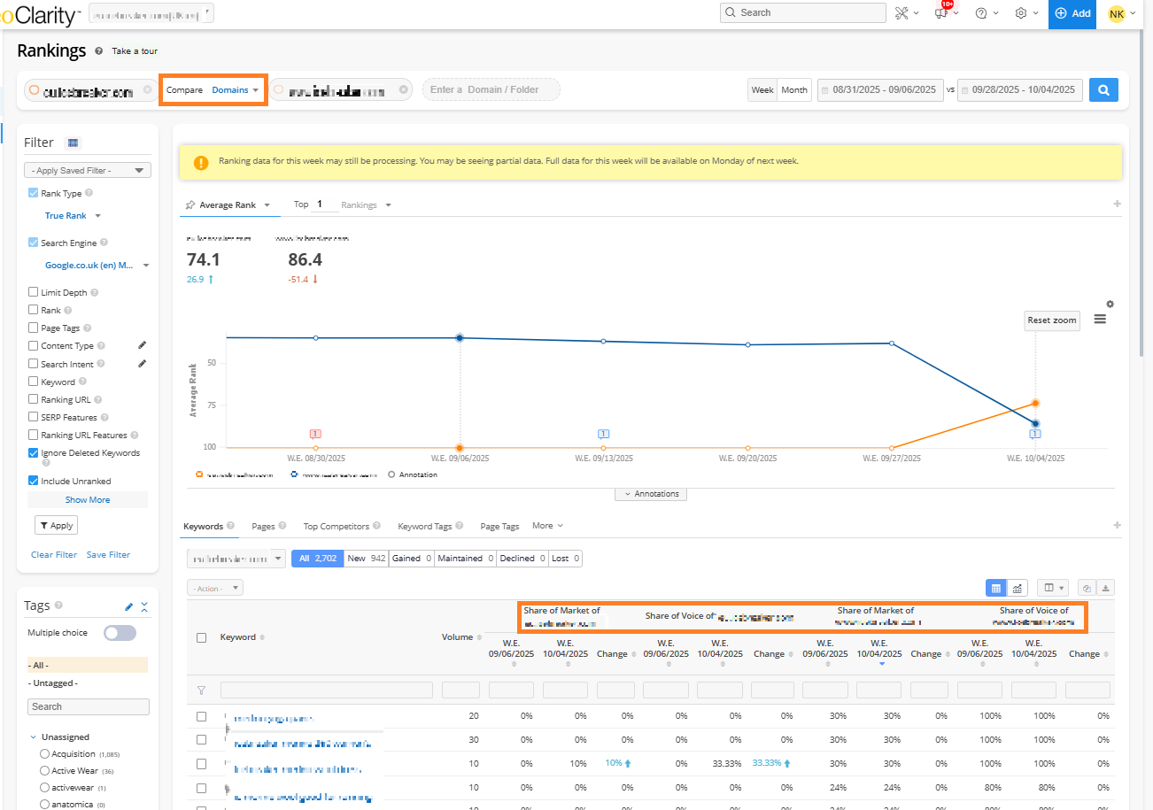
Task: Click the download export icon
Action: coord(1106,588)
